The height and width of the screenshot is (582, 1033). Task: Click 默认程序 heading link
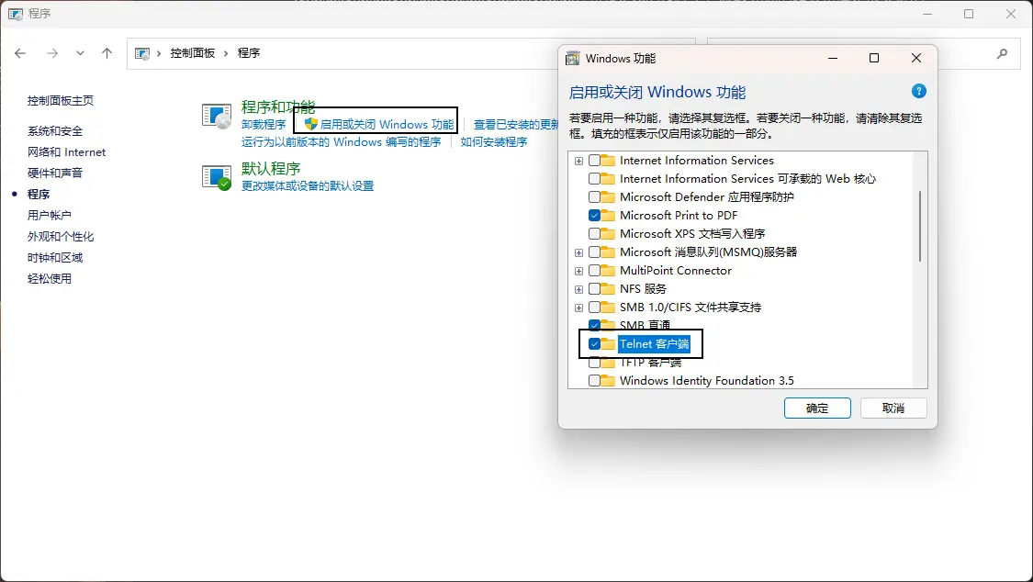271,169
